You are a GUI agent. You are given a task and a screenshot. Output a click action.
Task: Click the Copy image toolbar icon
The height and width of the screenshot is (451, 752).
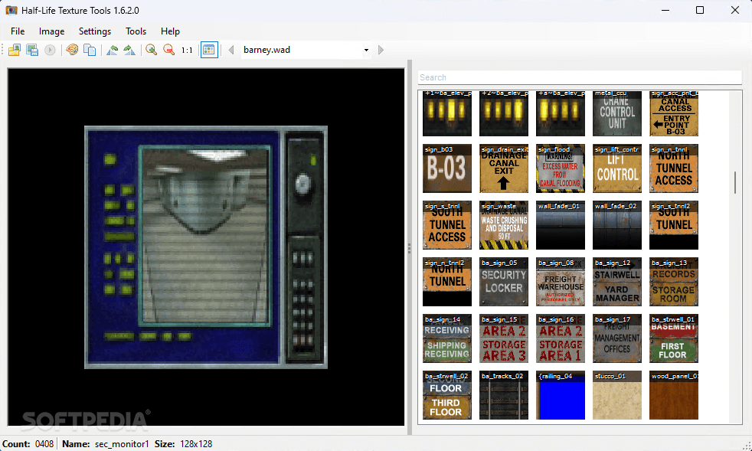click(90, 50)
